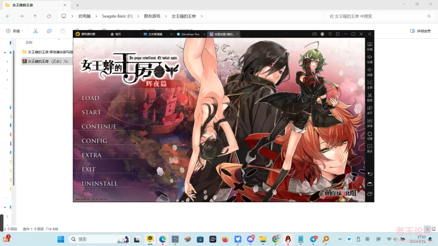This screenshot has height=246, width=438.
Task: Select folder 女王蜂的王房 辉夜篇
Action: (47, 52)
